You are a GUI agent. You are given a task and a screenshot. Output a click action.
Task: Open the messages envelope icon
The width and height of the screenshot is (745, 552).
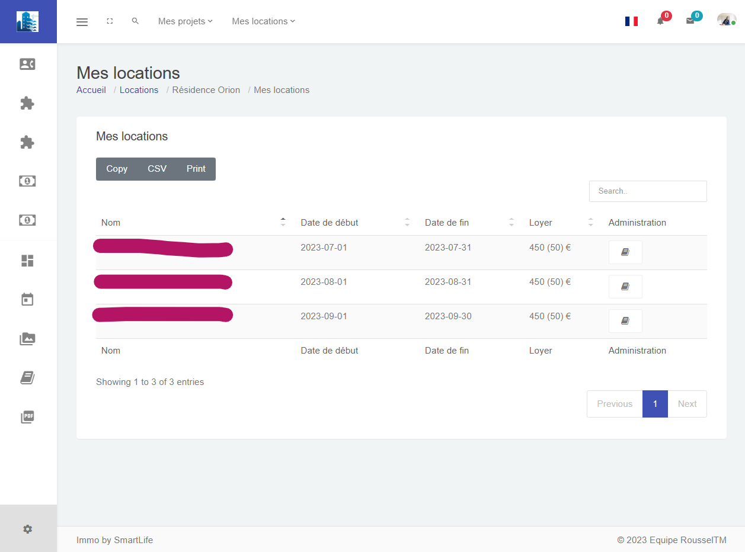[690, 21]
